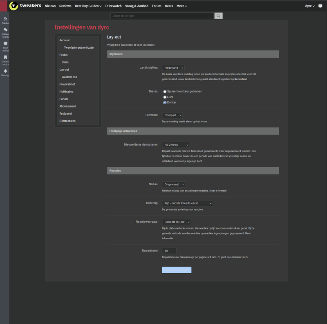Image resolution: width=327 pixels, height=324 pixels.
Task: Open Mijn topics sidebar icon
Action: pos(5,43)
